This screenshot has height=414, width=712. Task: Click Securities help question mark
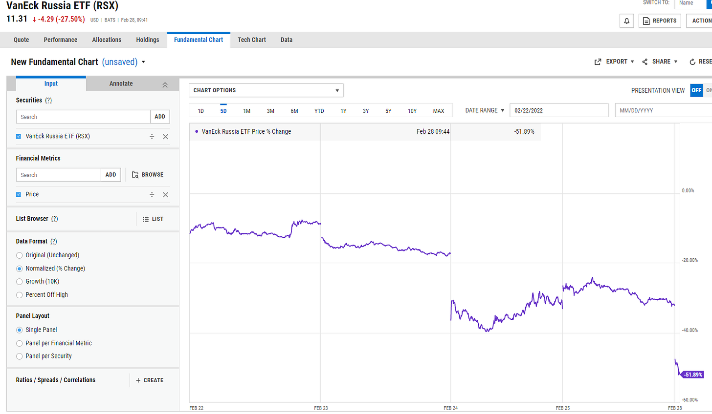click(48, 100)
